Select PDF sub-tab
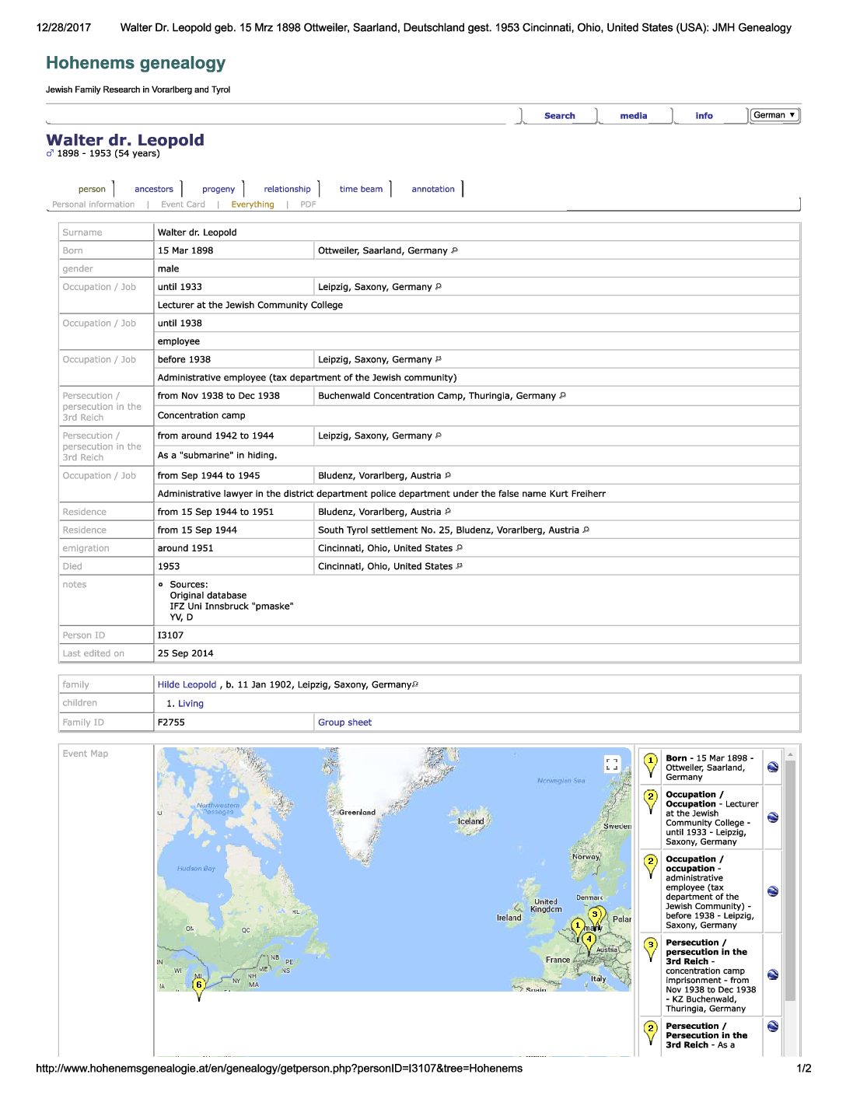Screen dimensions: 846x1095 (x=308, y=205)
